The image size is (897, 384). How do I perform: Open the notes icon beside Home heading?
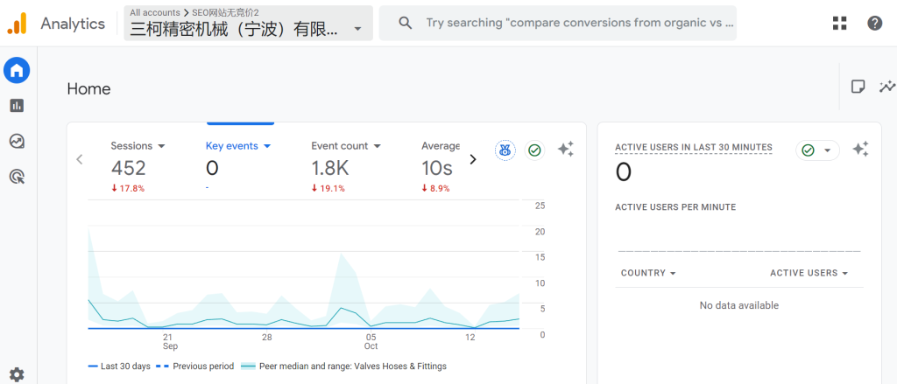click(858, 87)
